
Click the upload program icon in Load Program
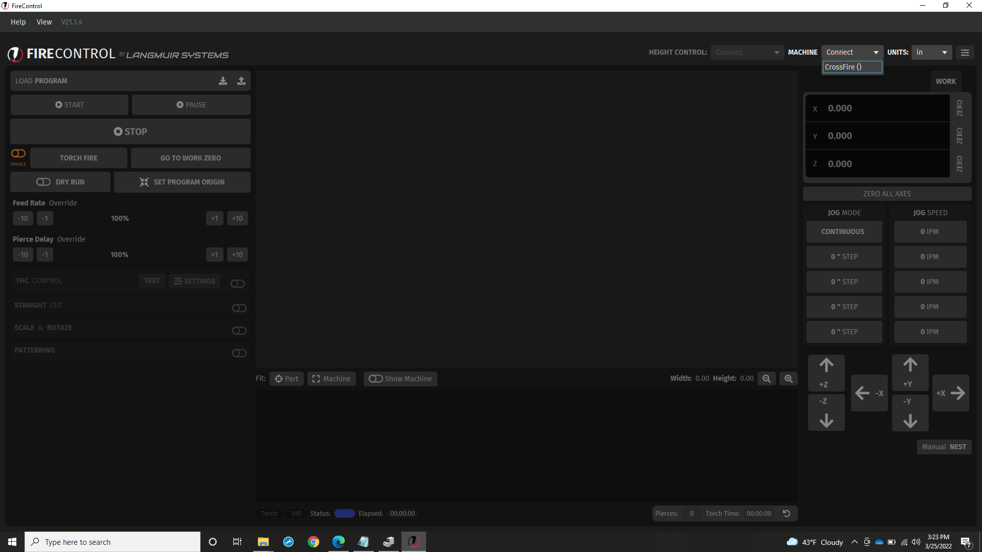pyautogui.click(x=241, y=81)
